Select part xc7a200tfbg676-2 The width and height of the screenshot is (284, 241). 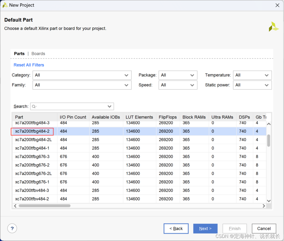click(32, 165)
